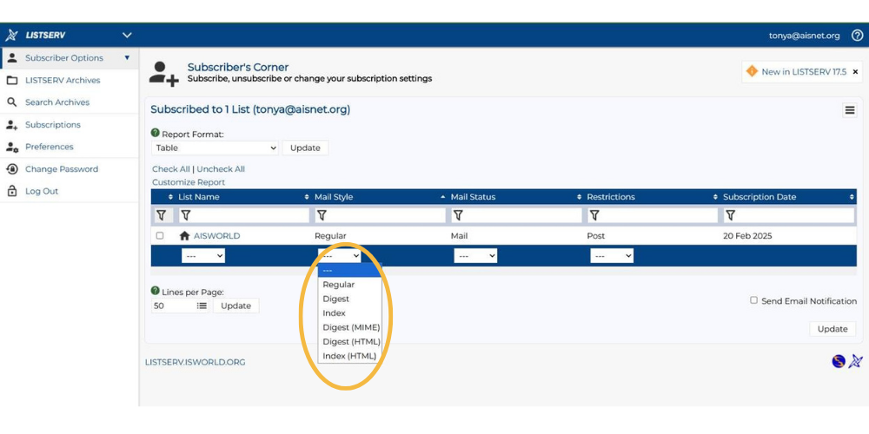Click the filter icon under Subscription Date
The width and height of the screenshot is (869, 434).
pyautogui.click(x=730, y=215)
